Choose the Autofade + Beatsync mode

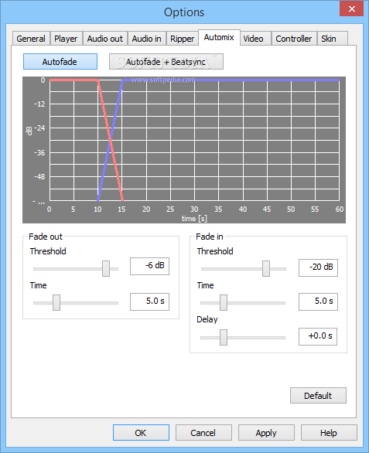[166, 62]
